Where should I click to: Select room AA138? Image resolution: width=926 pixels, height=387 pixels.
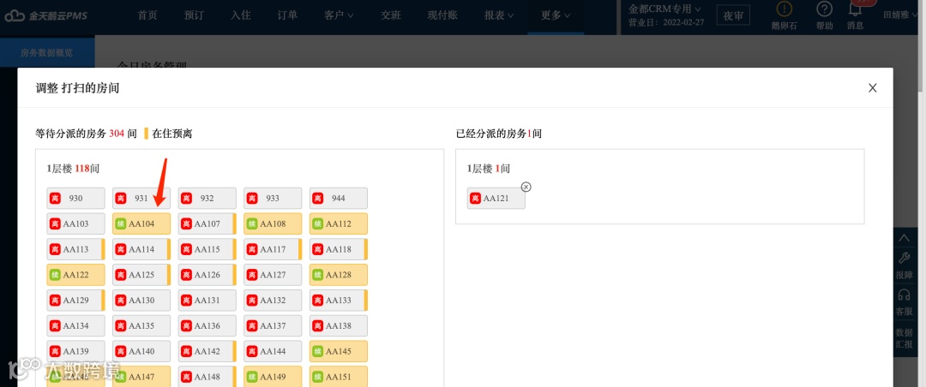click(339, 325)
